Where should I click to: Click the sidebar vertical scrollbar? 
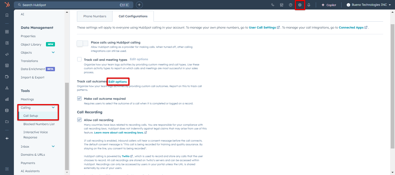coord(67,126)
